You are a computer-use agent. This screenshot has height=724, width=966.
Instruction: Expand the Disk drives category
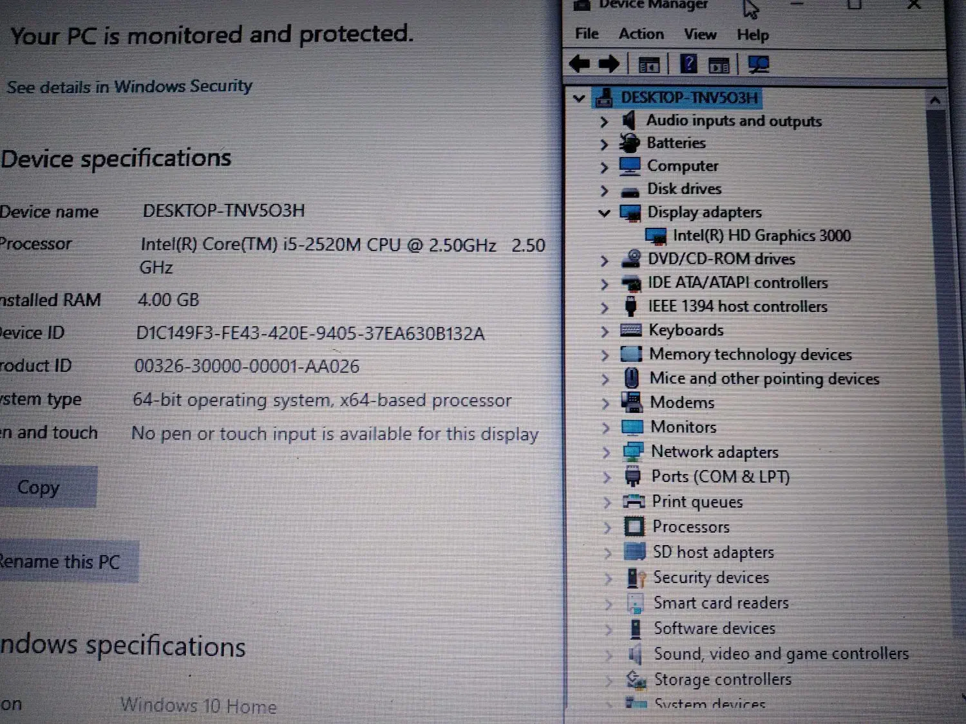603,189
